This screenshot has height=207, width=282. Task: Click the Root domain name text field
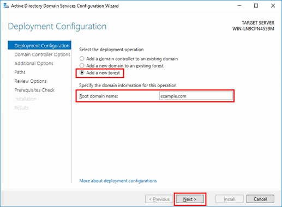(x=196, y=96)
